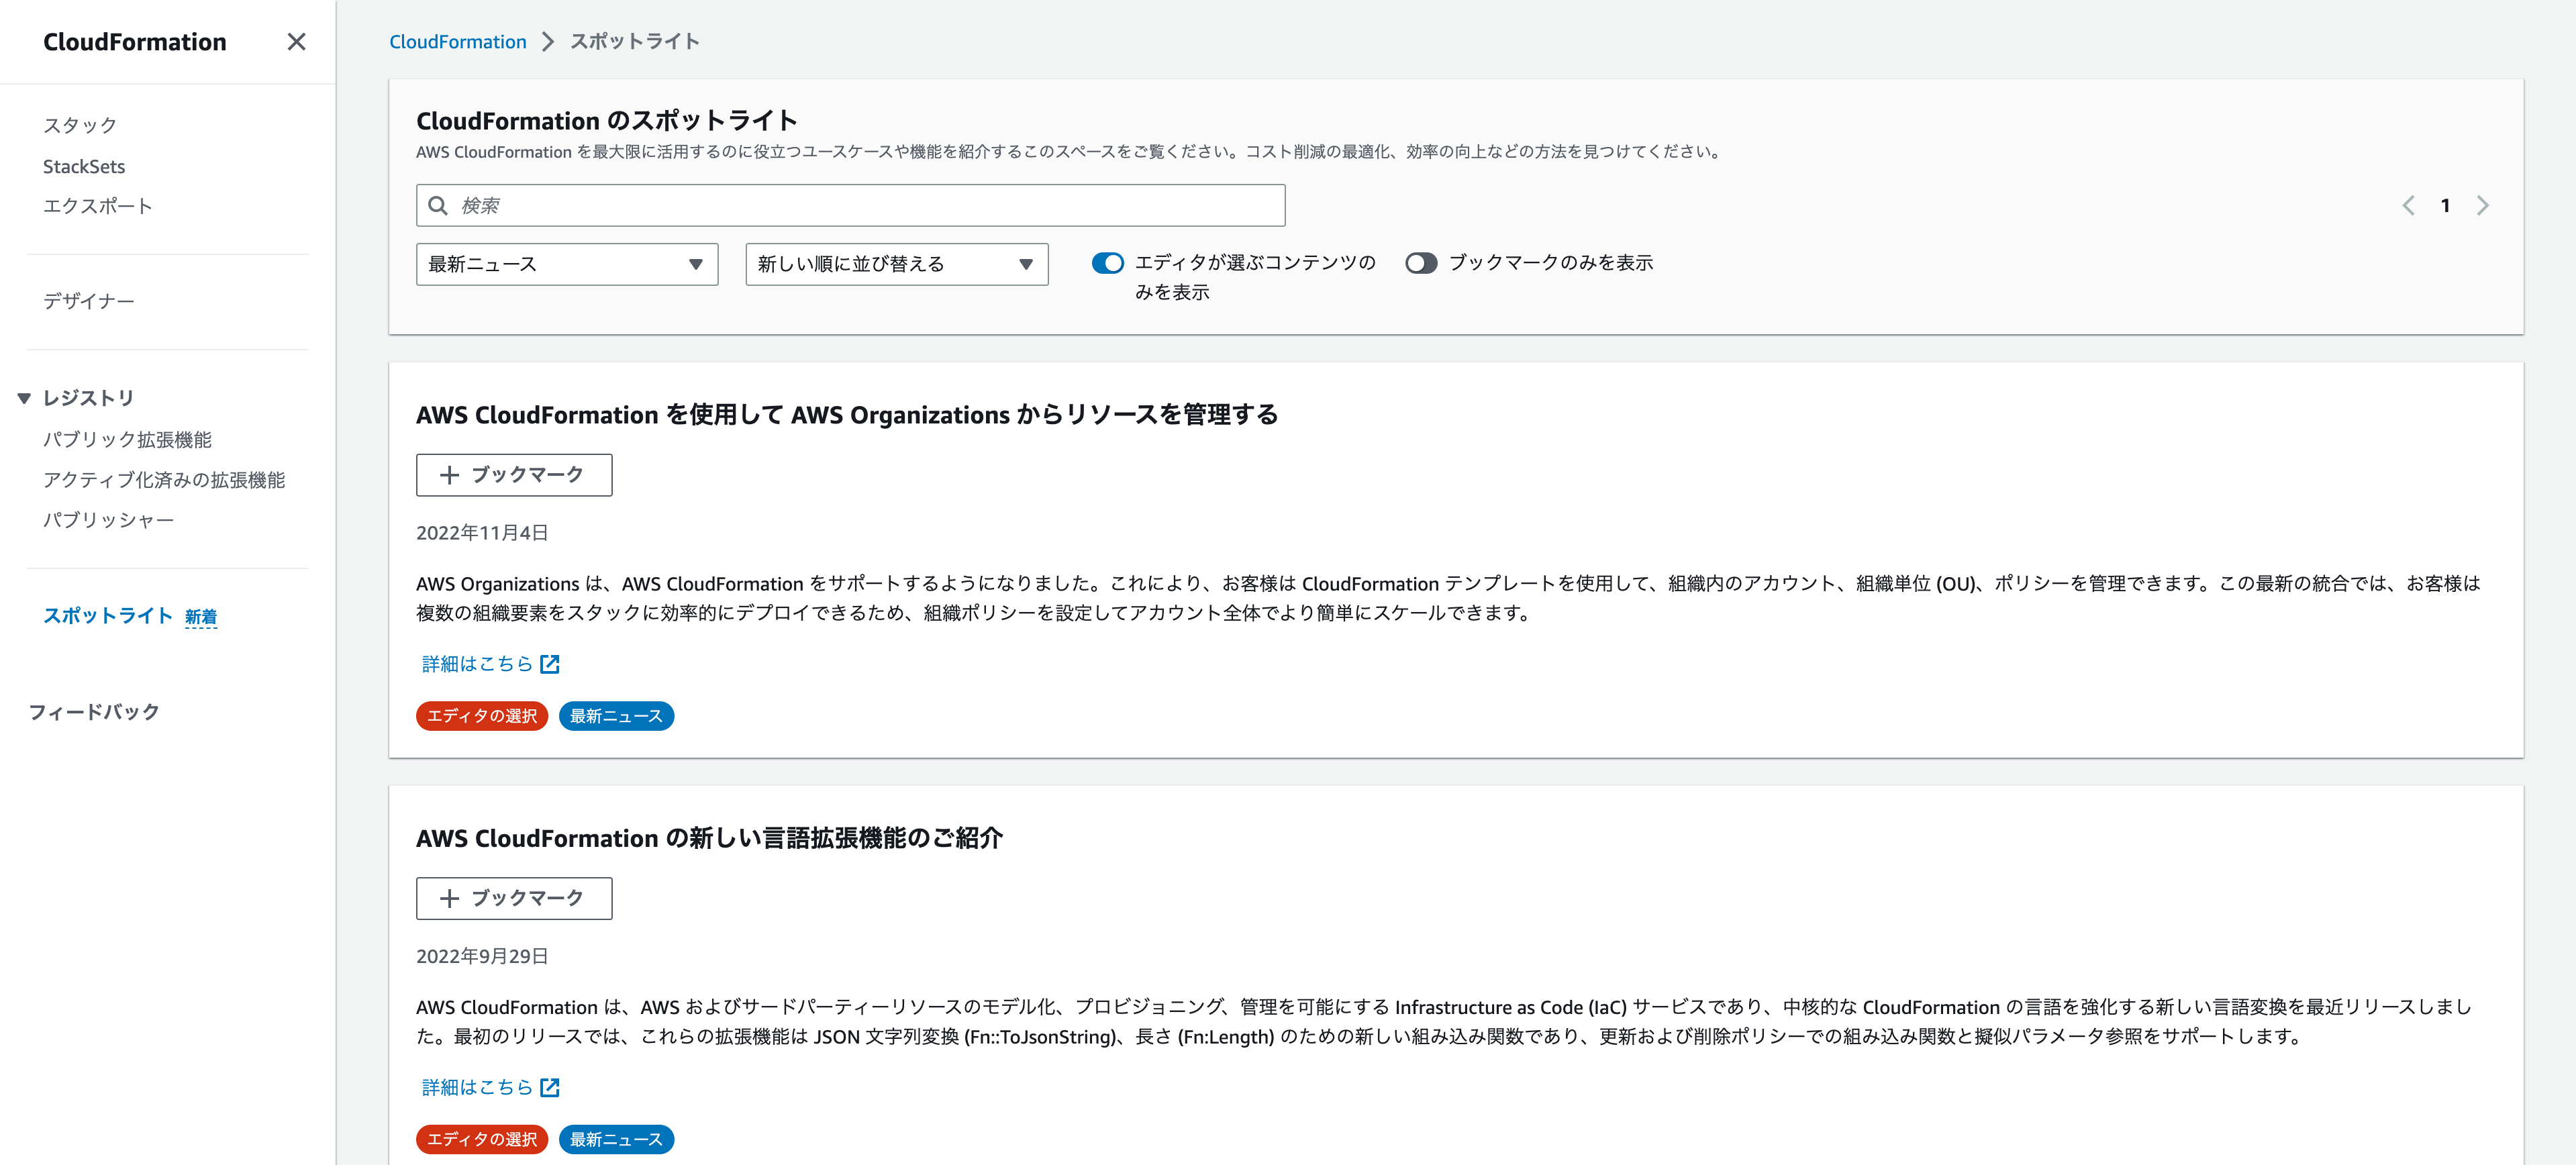Open the 新しい順に並び替える sort dropdown
Viewport: 2576px width, 1165px height.
(x=896, y=264)
